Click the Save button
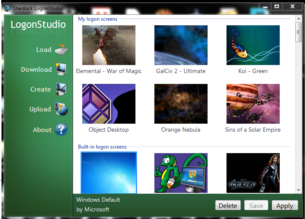This screenshot has width=305, height=219. [x=256, y=205]
